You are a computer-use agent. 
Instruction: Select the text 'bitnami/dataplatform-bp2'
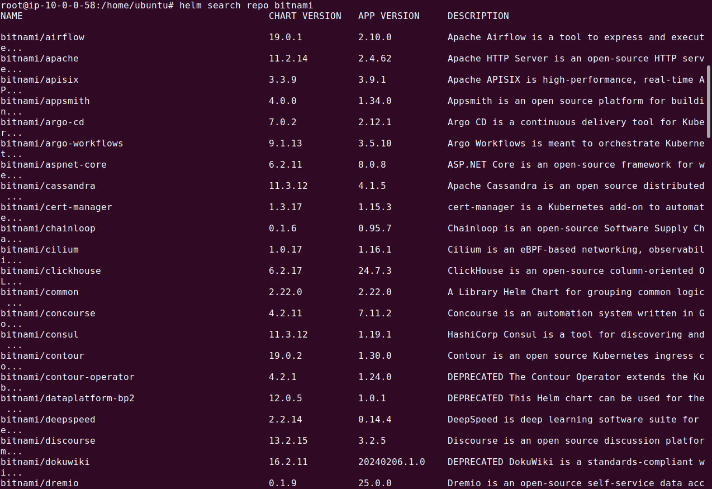pos(68,398)
